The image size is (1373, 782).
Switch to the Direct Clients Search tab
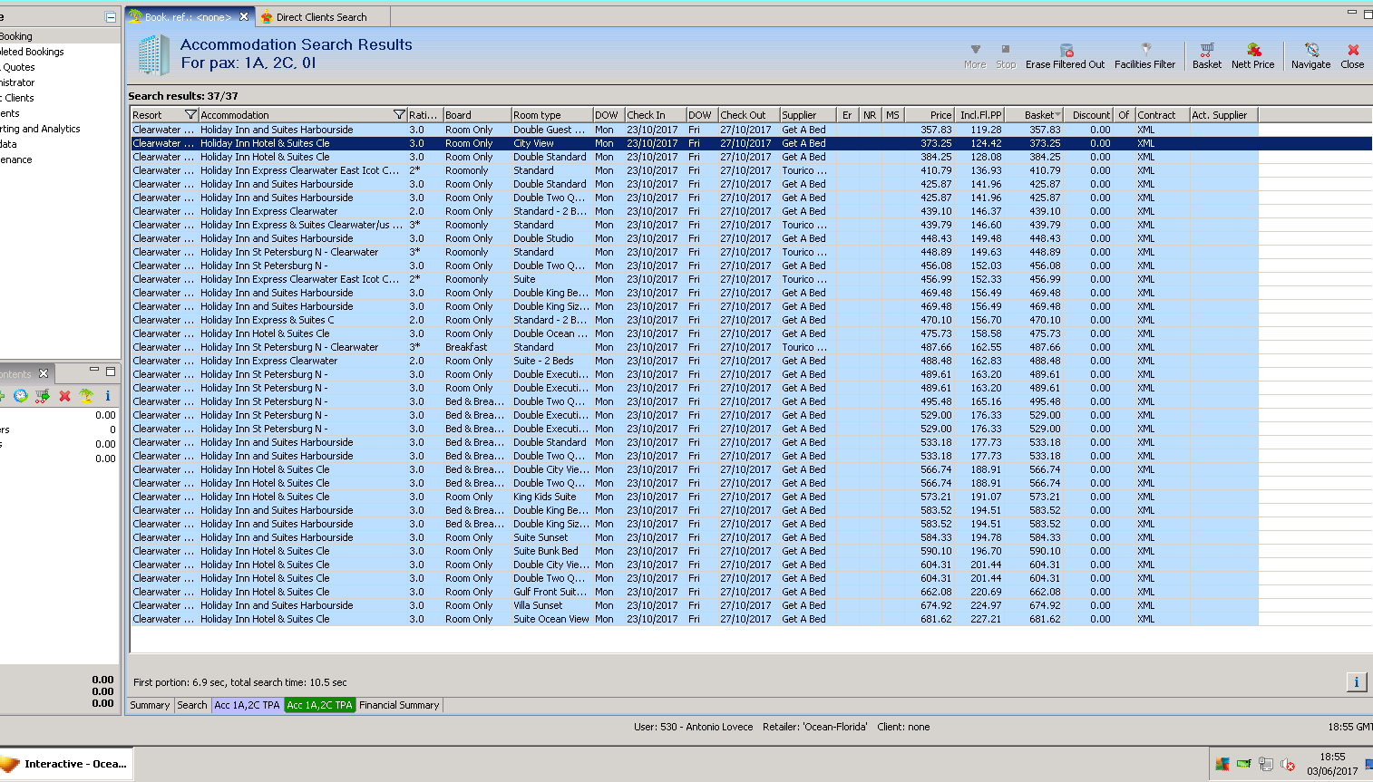(x=321, y=17)
